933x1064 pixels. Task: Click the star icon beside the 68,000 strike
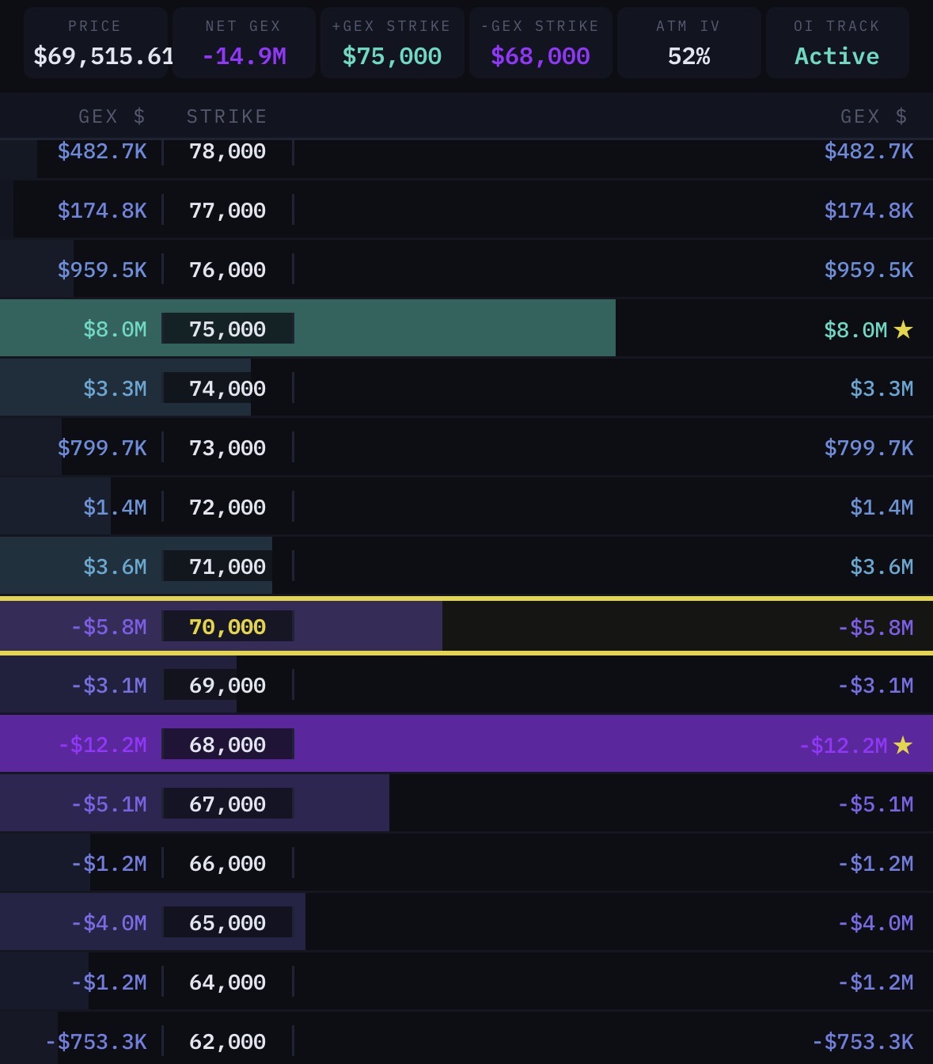903,744
